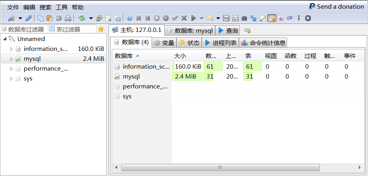The height and width of the screenshot is (176, 368).
Task: Click the run query play icon
Action: pyautogui.click(x=193, y=18)
